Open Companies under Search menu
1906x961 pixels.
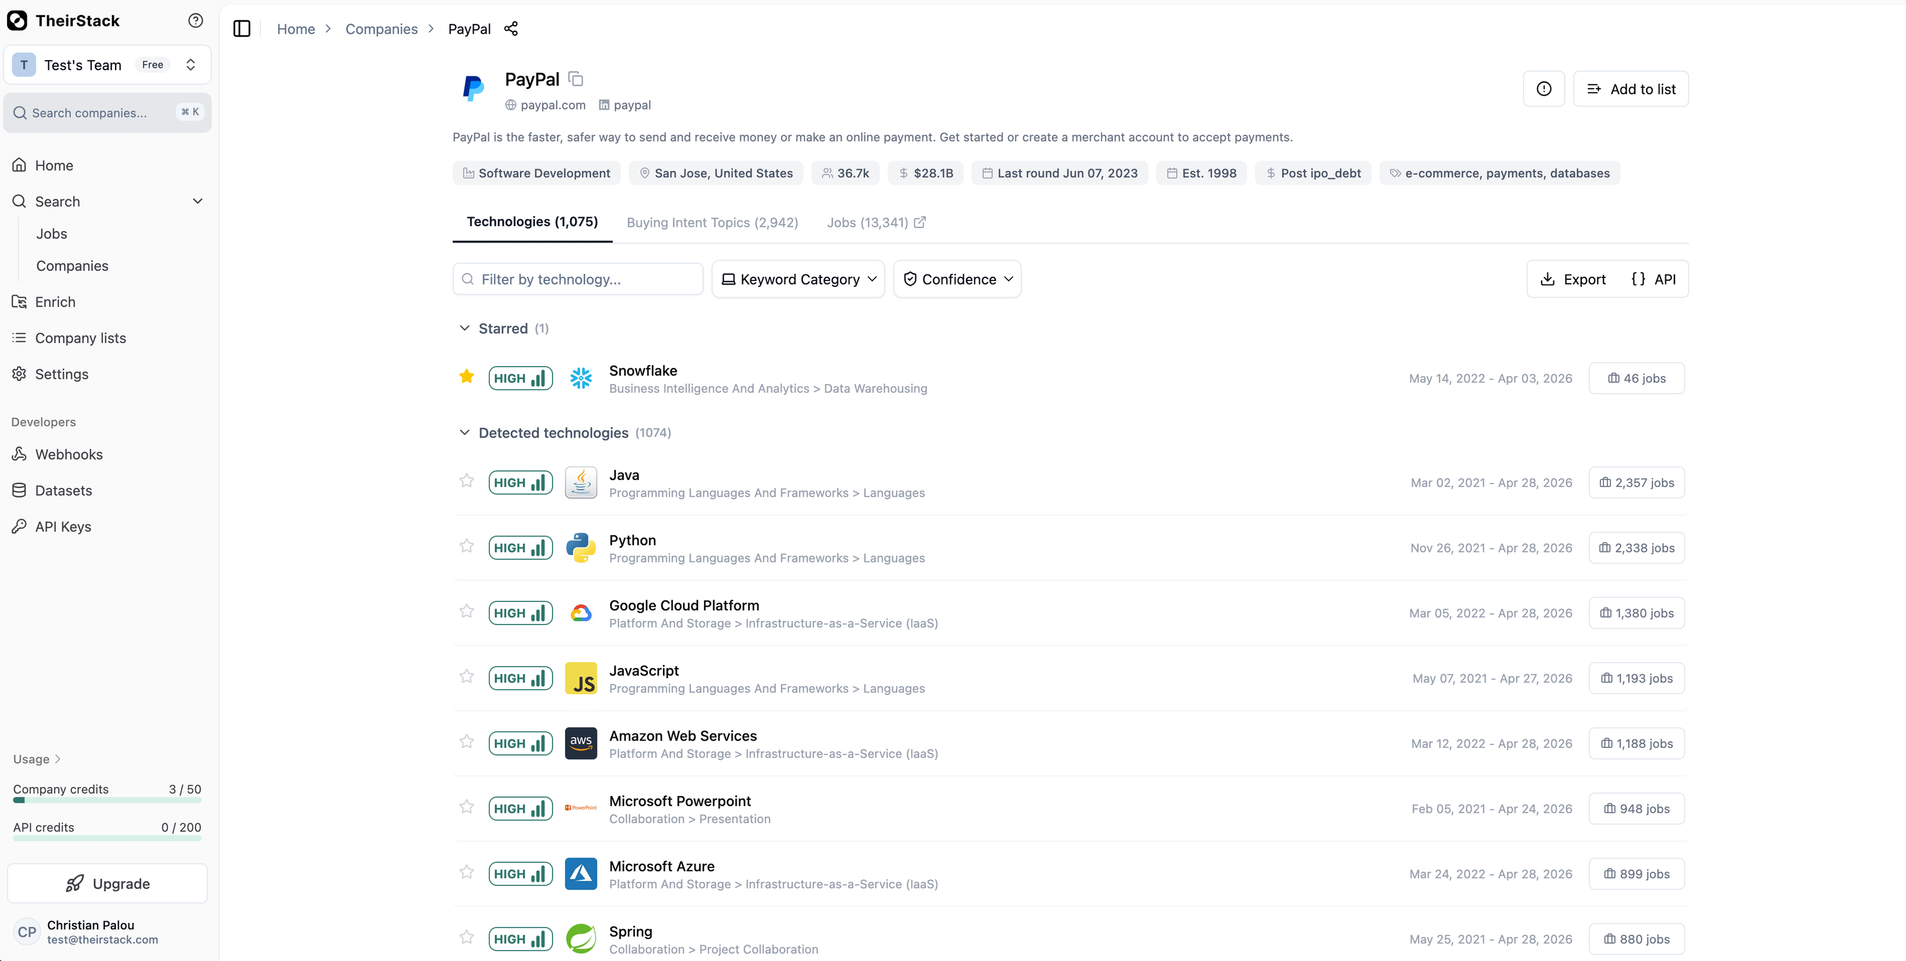pyautogui.click(x=71, y=266)
